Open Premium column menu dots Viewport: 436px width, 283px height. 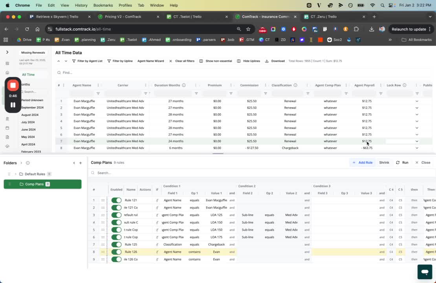231,85
